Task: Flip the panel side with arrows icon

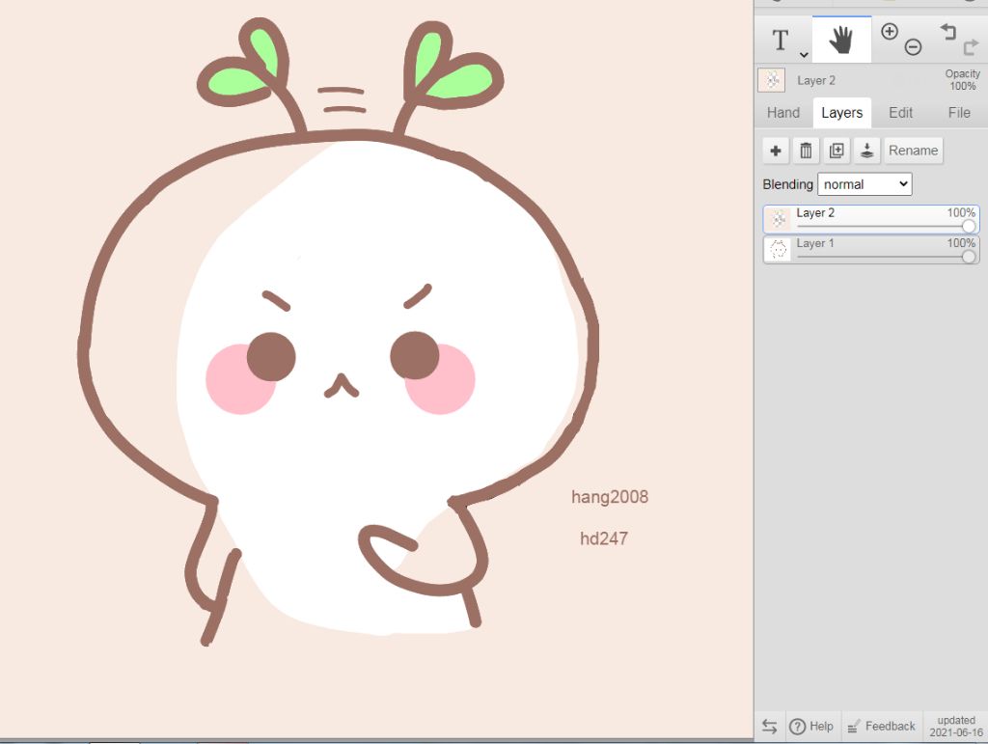Action: click(x=769, y=727)
